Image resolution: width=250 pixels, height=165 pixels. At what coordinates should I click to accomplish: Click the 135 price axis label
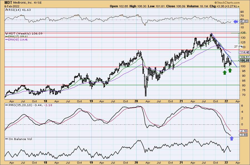coord(243,33)
